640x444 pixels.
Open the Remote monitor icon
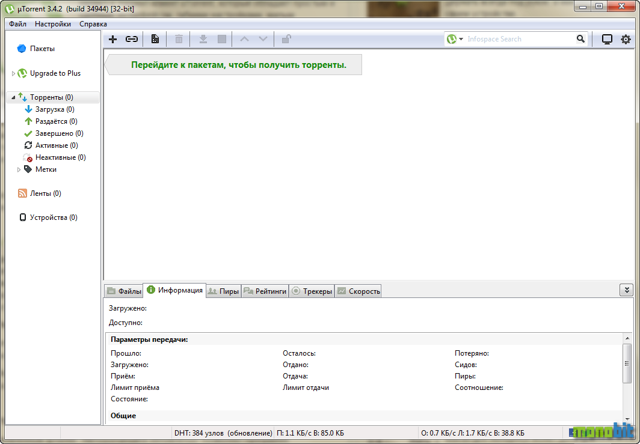607,39
